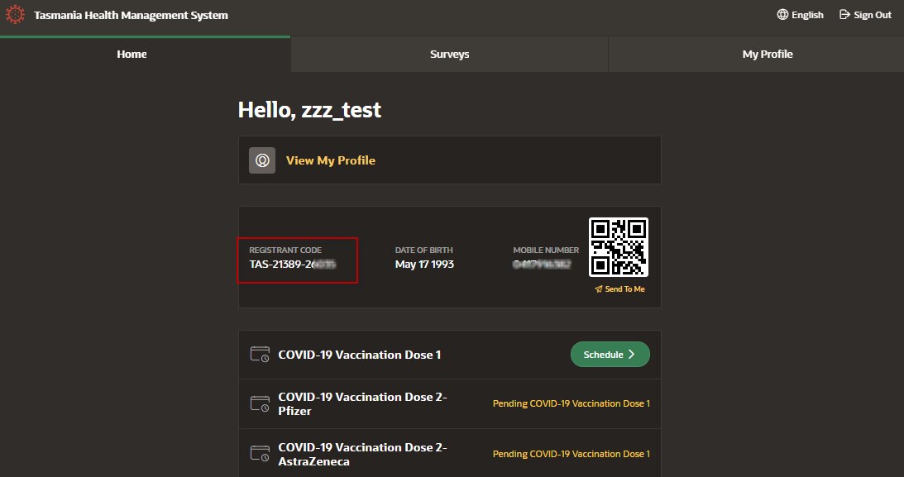Click the profile avatar icon

click(262, 160)
